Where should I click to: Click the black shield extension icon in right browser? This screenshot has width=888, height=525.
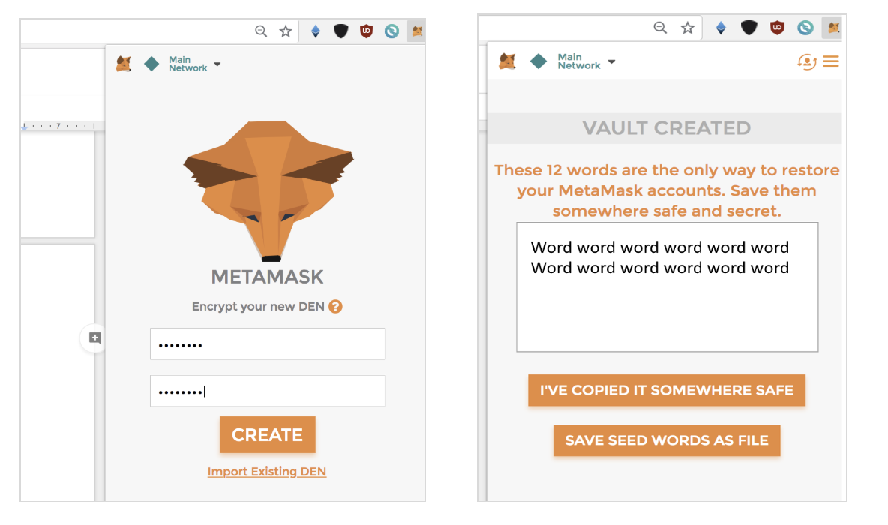(x=748, y=28)
